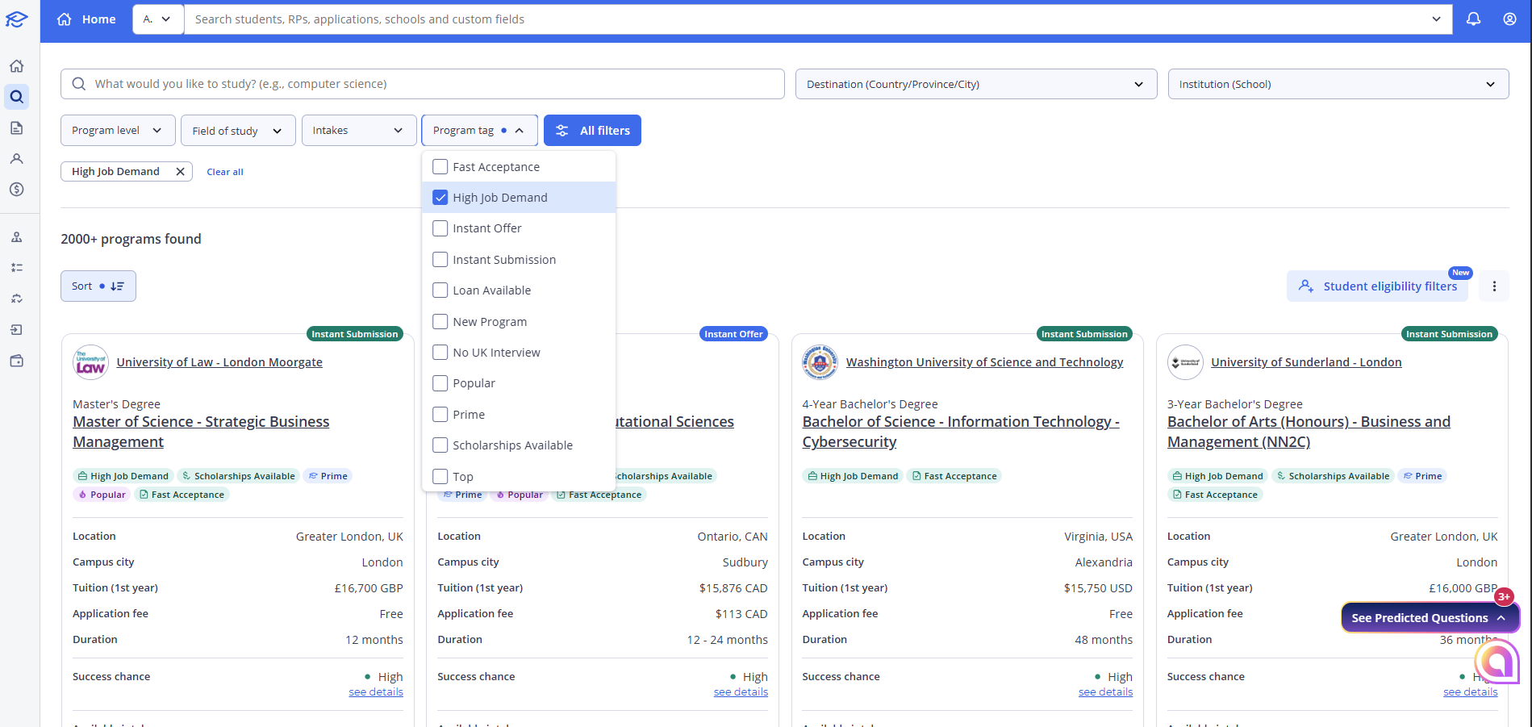The height and width of the screenshot is (727, 1532).
Task: Check the Instant Offer filter checkbox
Action: 440,228
